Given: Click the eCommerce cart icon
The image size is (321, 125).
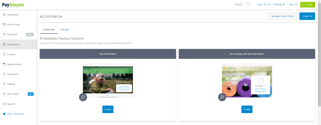Looking at the screenshot, I should click(x=4, y=44).
